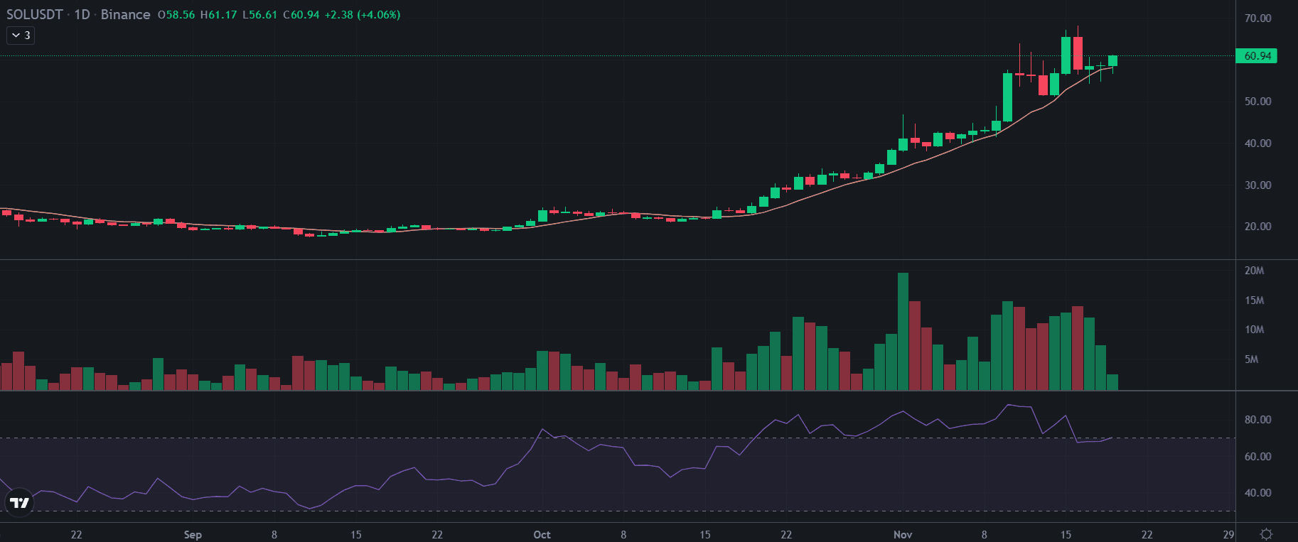Click the Nov label on time axis
The height and width of the screenshot is (542, 1298).
coord(903,535)
